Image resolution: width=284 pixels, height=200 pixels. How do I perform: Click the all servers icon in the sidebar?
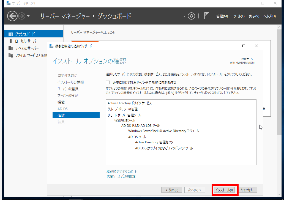[11, 48]
